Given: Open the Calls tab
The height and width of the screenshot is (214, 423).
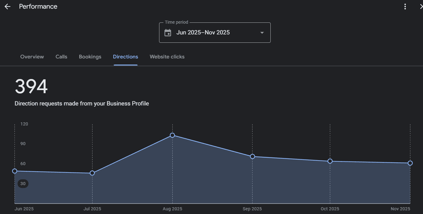Looking at the screenshot, I should click(x=61, y=57).
